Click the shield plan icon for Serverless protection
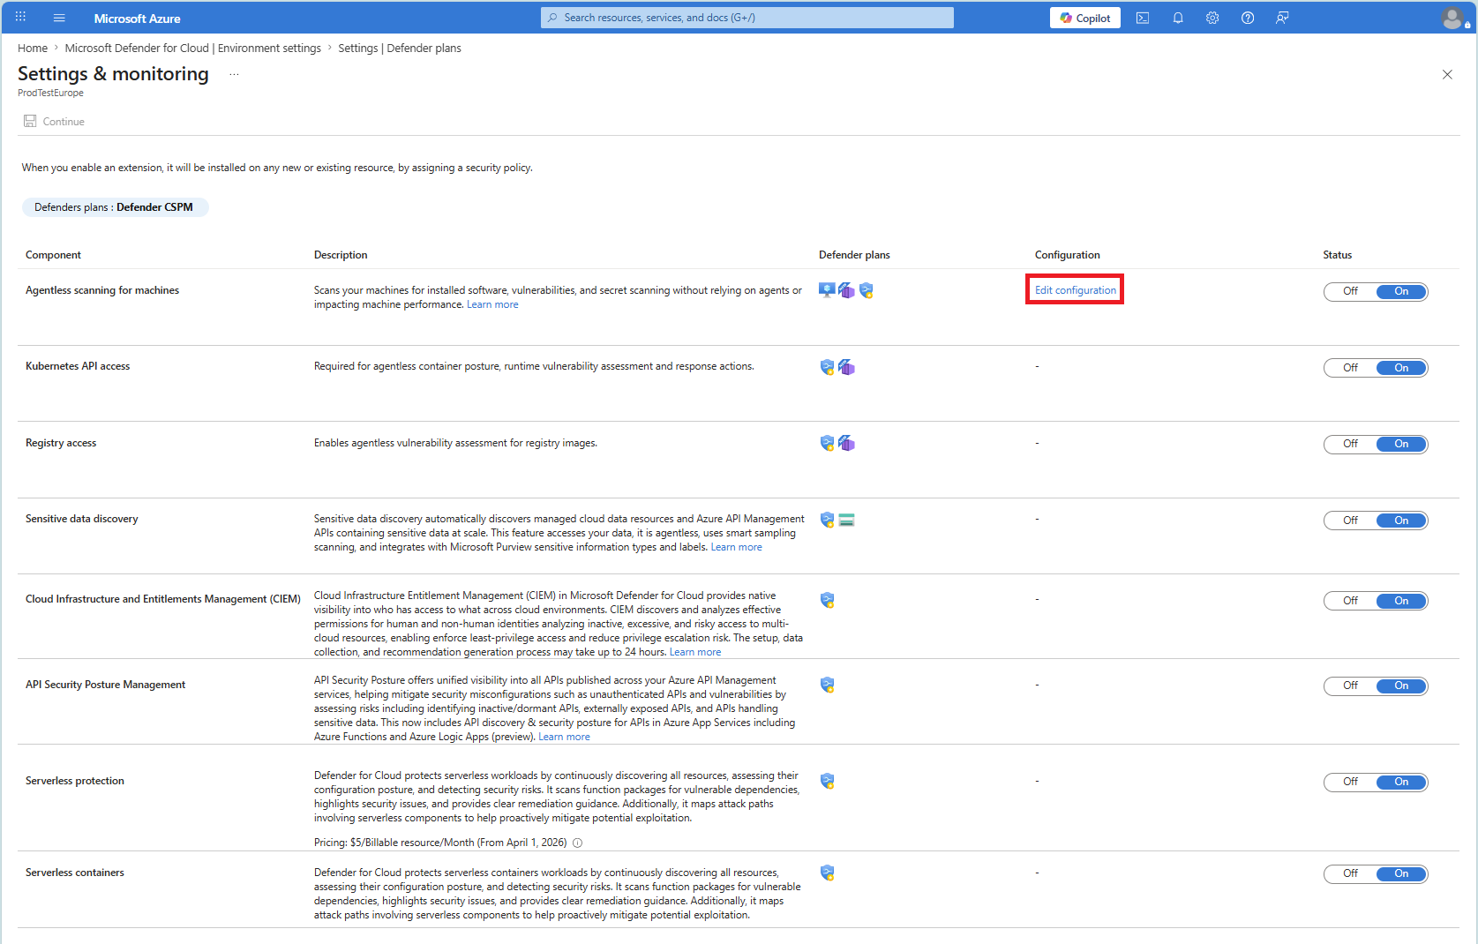The width and height of the screenshot is (1478, 944). click(827, 781)
